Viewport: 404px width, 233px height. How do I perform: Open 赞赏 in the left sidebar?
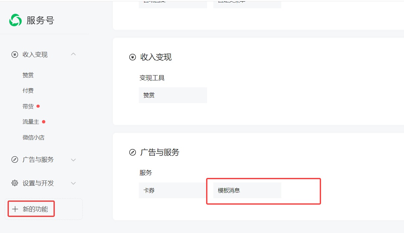(x=28, y=75)
